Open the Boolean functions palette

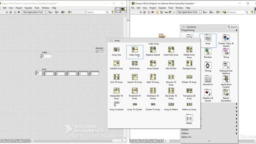click(x=208, y=53)
